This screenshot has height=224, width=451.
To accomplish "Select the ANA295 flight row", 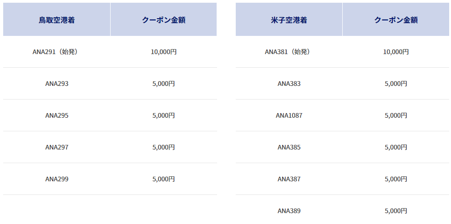I will coord(110,115).
